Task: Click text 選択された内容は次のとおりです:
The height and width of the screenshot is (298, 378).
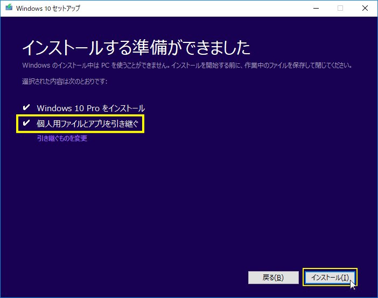Action: (65, 82)
